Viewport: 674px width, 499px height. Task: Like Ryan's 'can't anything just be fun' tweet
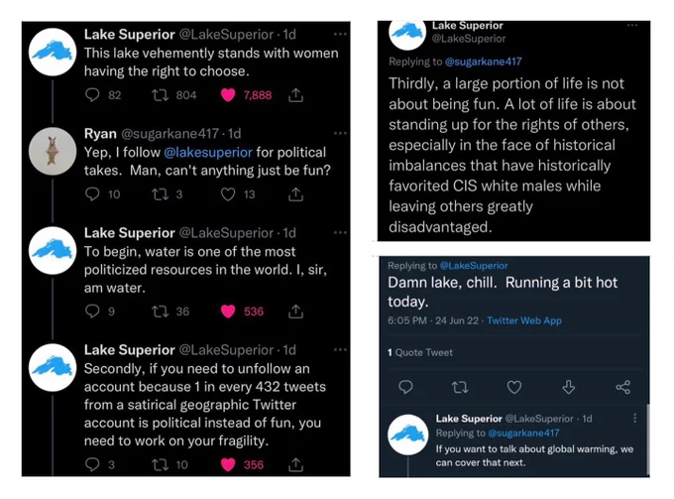click(x=228, y=194)
